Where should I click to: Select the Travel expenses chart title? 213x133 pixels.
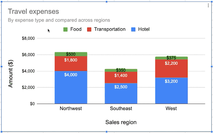click(x=33, y=11)
